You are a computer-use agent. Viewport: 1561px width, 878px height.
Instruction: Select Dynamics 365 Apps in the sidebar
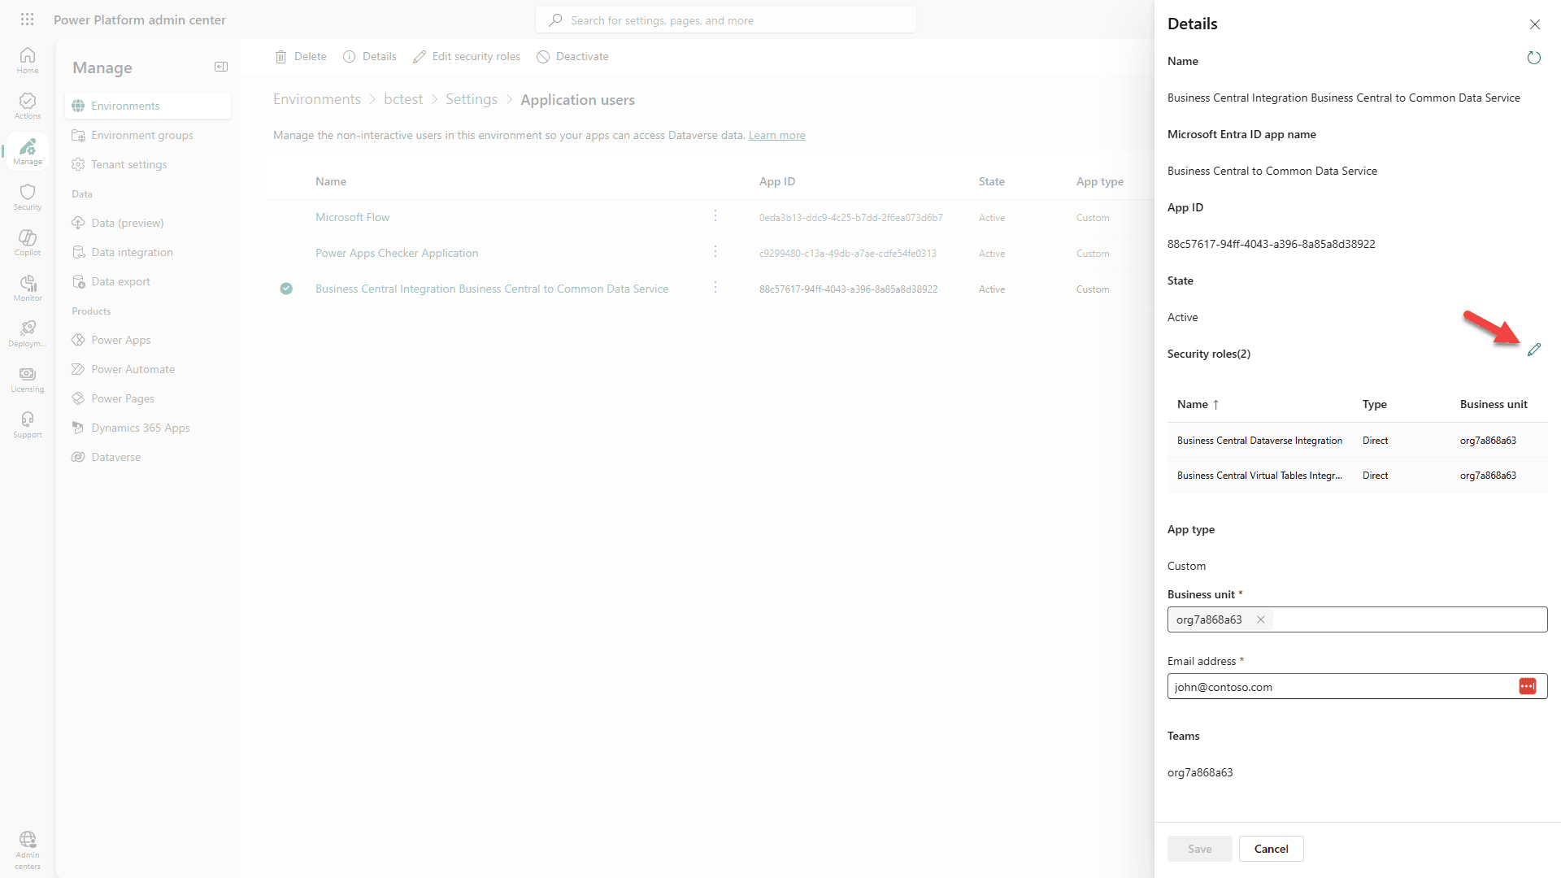coord(140,428)
